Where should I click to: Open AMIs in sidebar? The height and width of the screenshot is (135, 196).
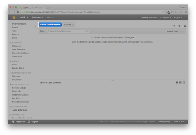14,65
